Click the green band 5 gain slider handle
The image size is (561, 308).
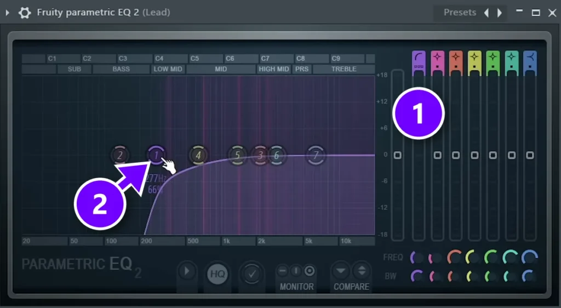493,155
